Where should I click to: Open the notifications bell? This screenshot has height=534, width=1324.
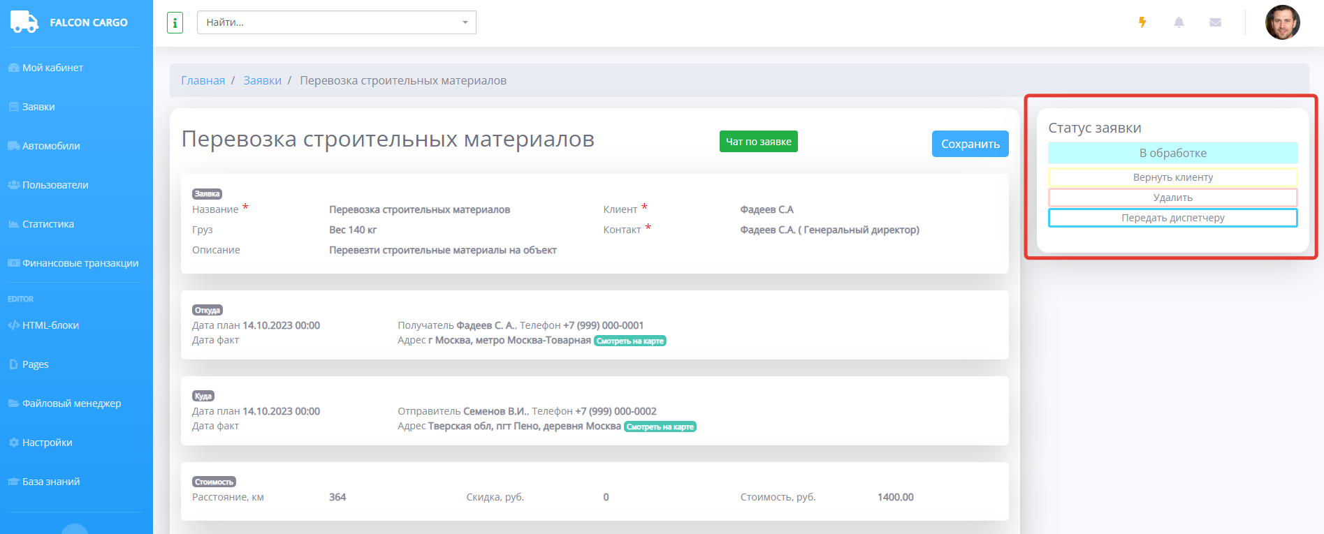(1179, 22)
